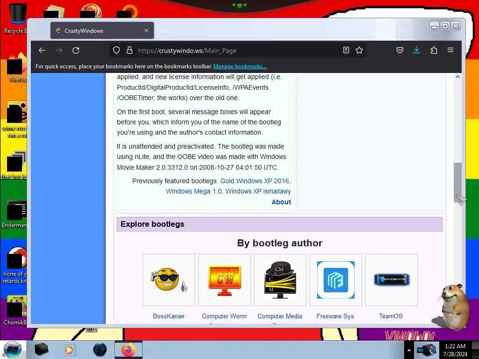Viewport: 479px width, 359px height.
Task: Open the Windows Mega 1.0 link
Action: 194,191
